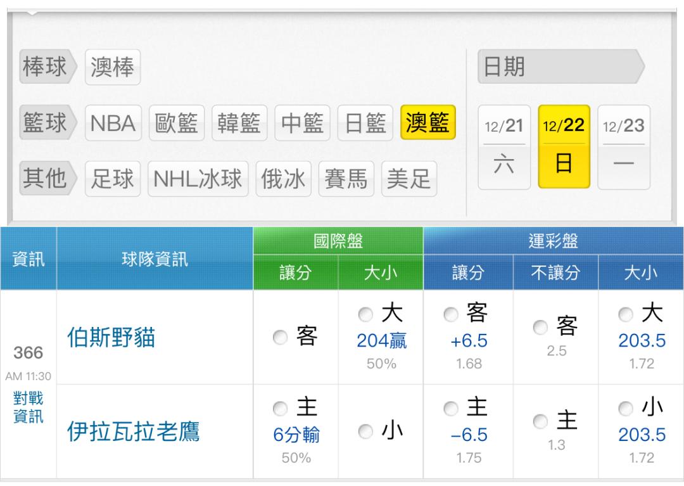Click 大小 header under 運彩盤
Screen dimensions: 684x486
pyautogui.click(x=641, y=272)
